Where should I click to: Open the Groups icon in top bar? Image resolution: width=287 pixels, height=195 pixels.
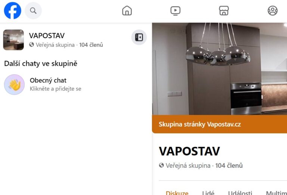[272, 10]
